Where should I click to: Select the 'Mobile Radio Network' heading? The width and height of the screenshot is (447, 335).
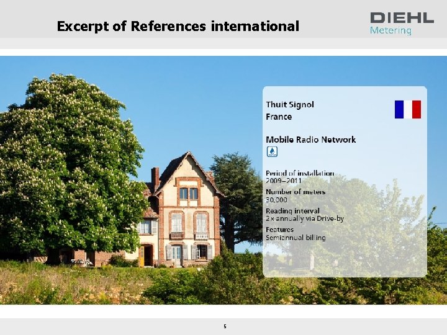311,140
